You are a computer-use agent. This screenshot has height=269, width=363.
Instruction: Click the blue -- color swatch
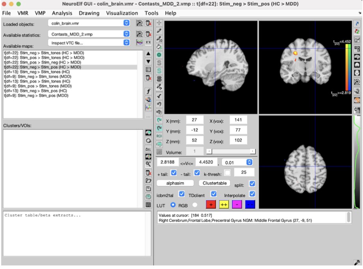pyautogui.click(x=250, y=205)
